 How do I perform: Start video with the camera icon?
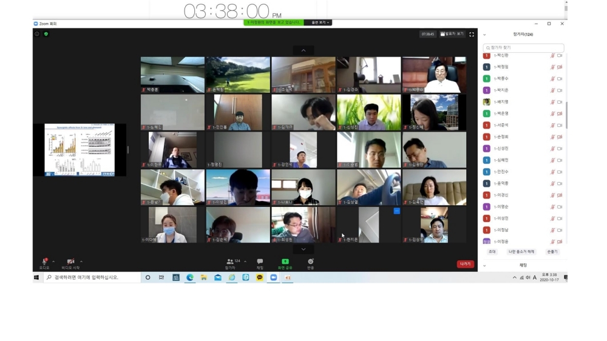tap(70, 262)
